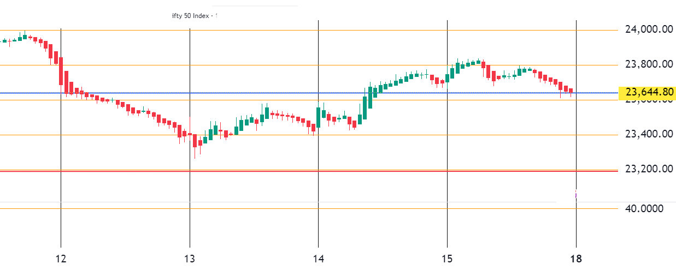The image size is (676, 270).
Task: Click the 24,000.00 price scale label
Action: pos(649,30)
